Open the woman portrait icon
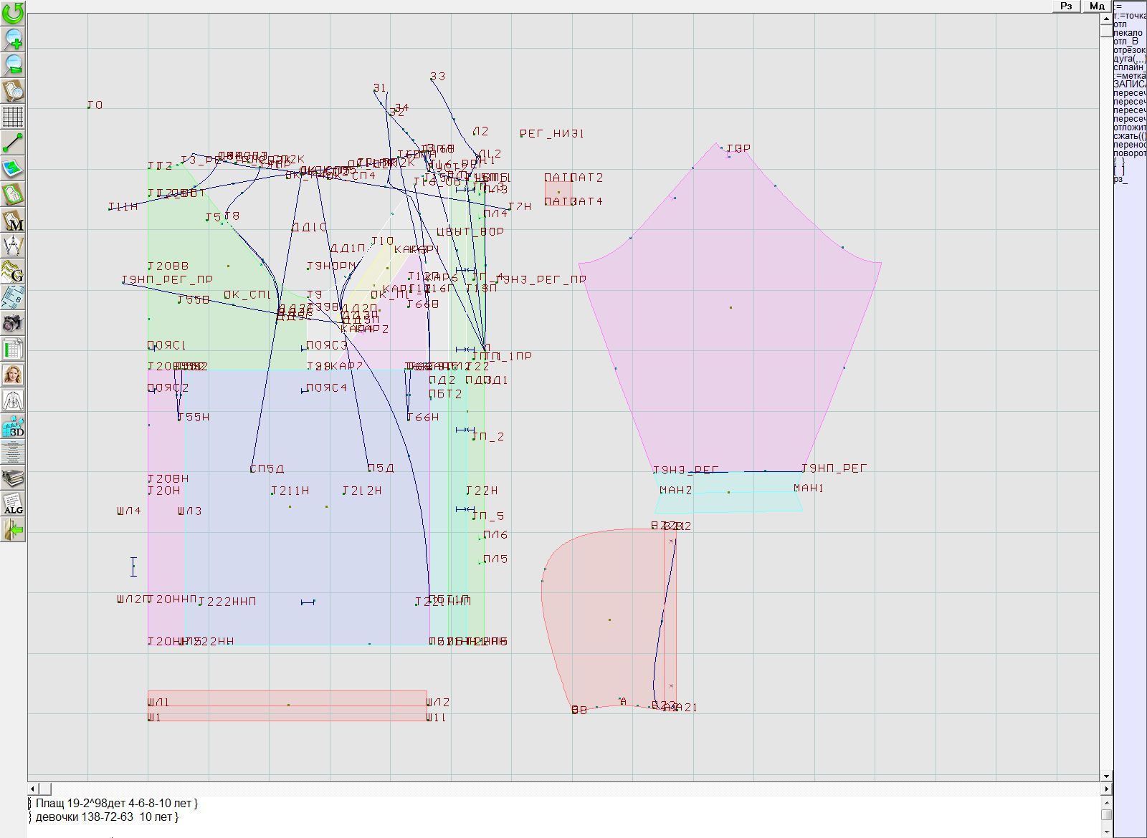 tap(13, 375)
